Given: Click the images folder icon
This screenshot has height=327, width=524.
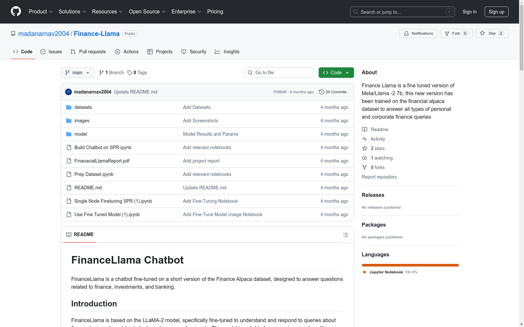Looking at the screenshot, I should pyautogui.click(x=69, y=121).
